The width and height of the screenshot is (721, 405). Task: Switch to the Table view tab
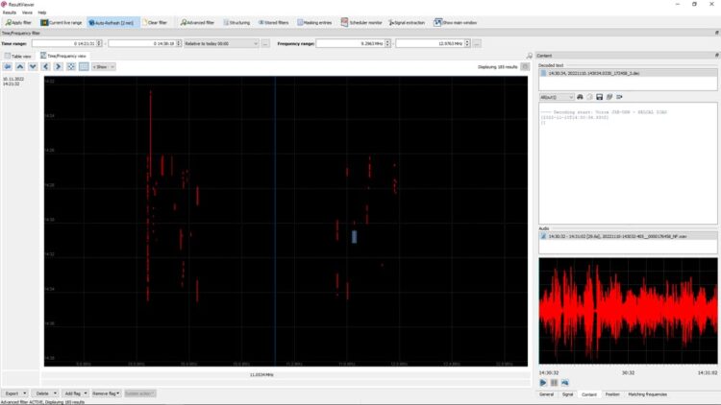click(x=19, y=57)
